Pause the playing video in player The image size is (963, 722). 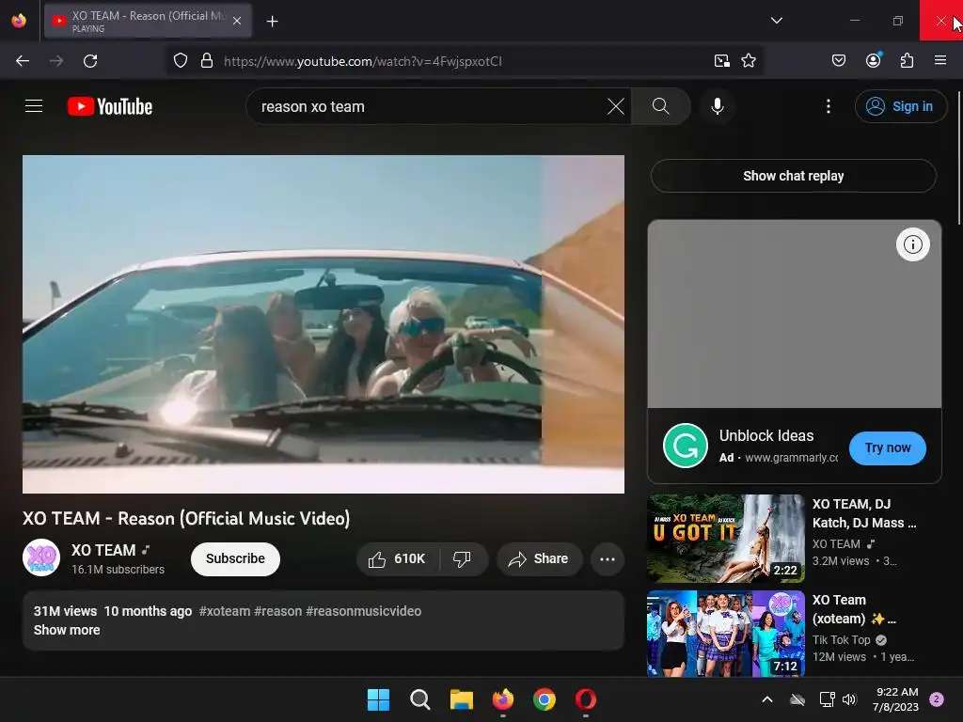click(324, 323)
